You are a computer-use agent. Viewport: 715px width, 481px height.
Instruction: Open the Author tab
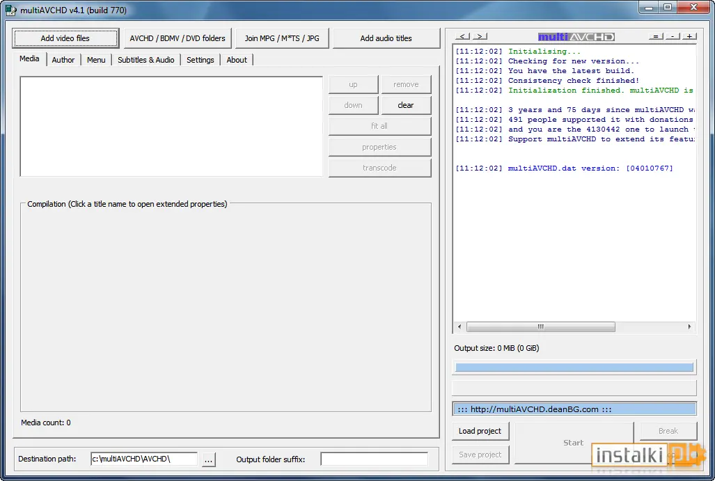click(x=63, y=60)
